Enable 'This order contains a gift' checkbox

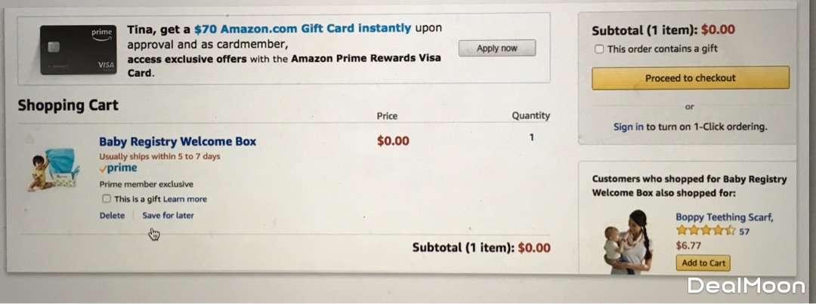pyautogui.click(x=599, y=49)
